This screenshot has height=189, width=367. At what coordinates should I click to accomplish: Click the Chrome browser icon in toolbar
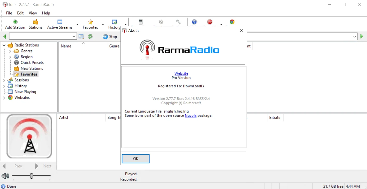coord(232,22)
